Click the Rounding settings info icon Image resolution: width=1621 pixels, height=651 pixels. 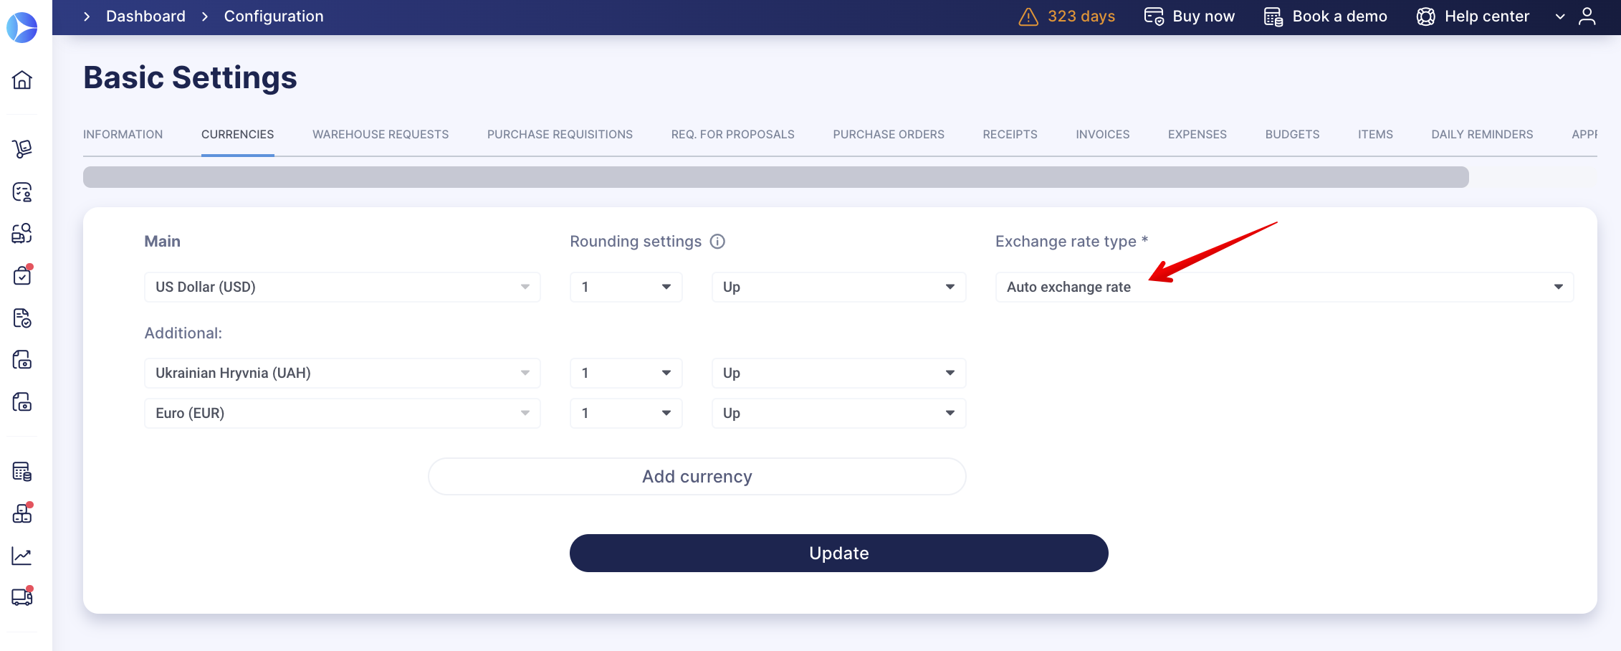(x=717, y=242)
